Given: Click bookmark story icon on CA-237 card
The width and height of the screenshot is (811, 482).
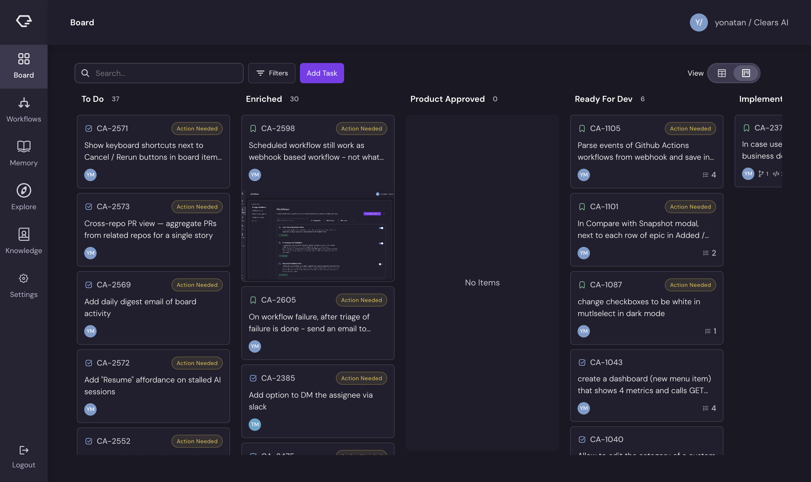Looking at the screenshot, I should 746,128.
